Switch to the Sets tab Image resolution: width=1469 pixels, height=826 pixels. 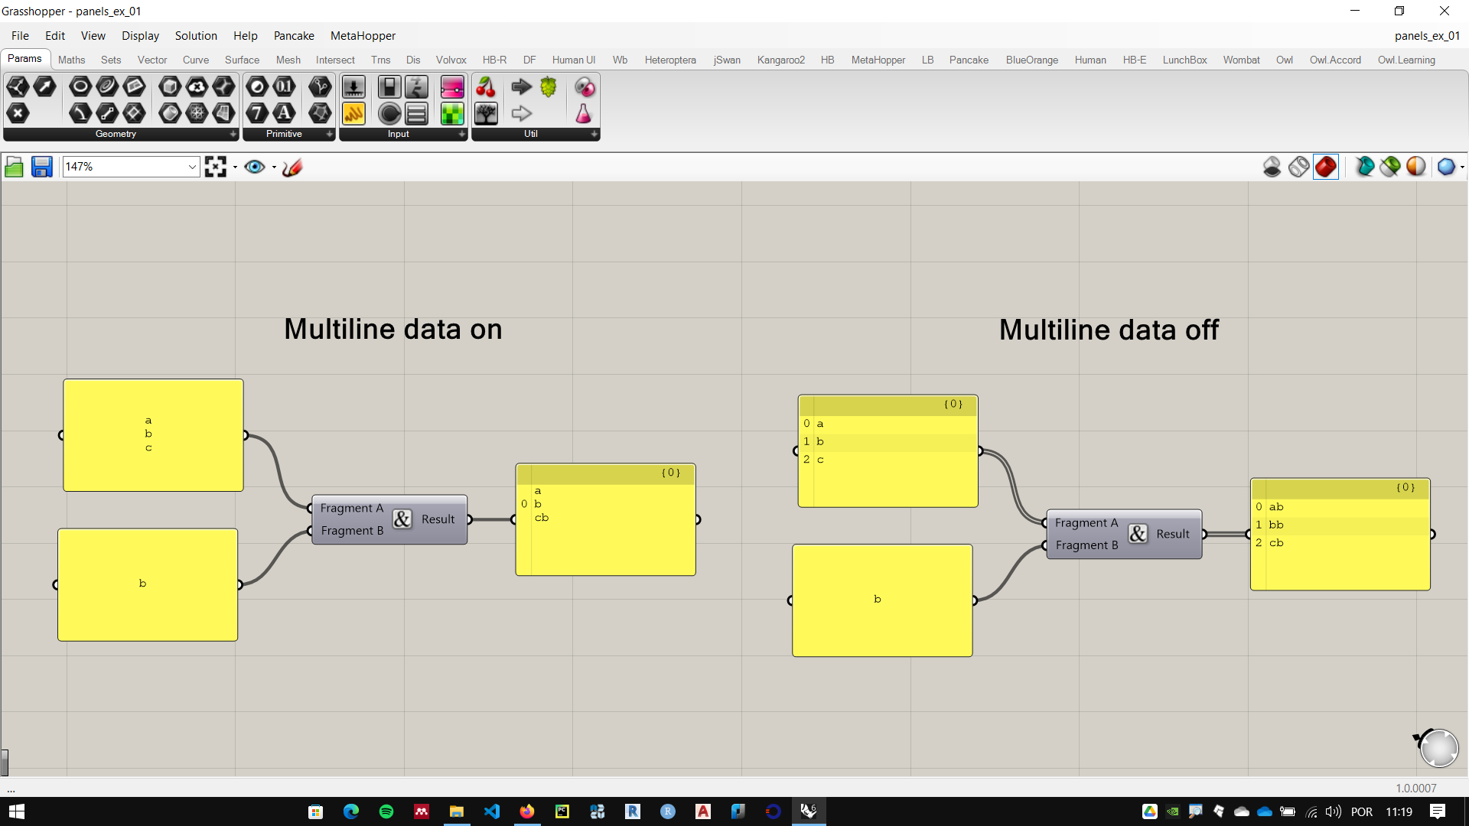coord(111,60)
